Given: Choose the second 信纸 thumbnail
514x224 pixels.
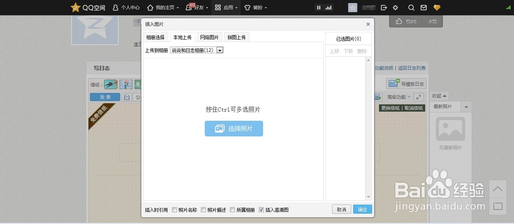Looking at the screenshot, I should [126, 84].
